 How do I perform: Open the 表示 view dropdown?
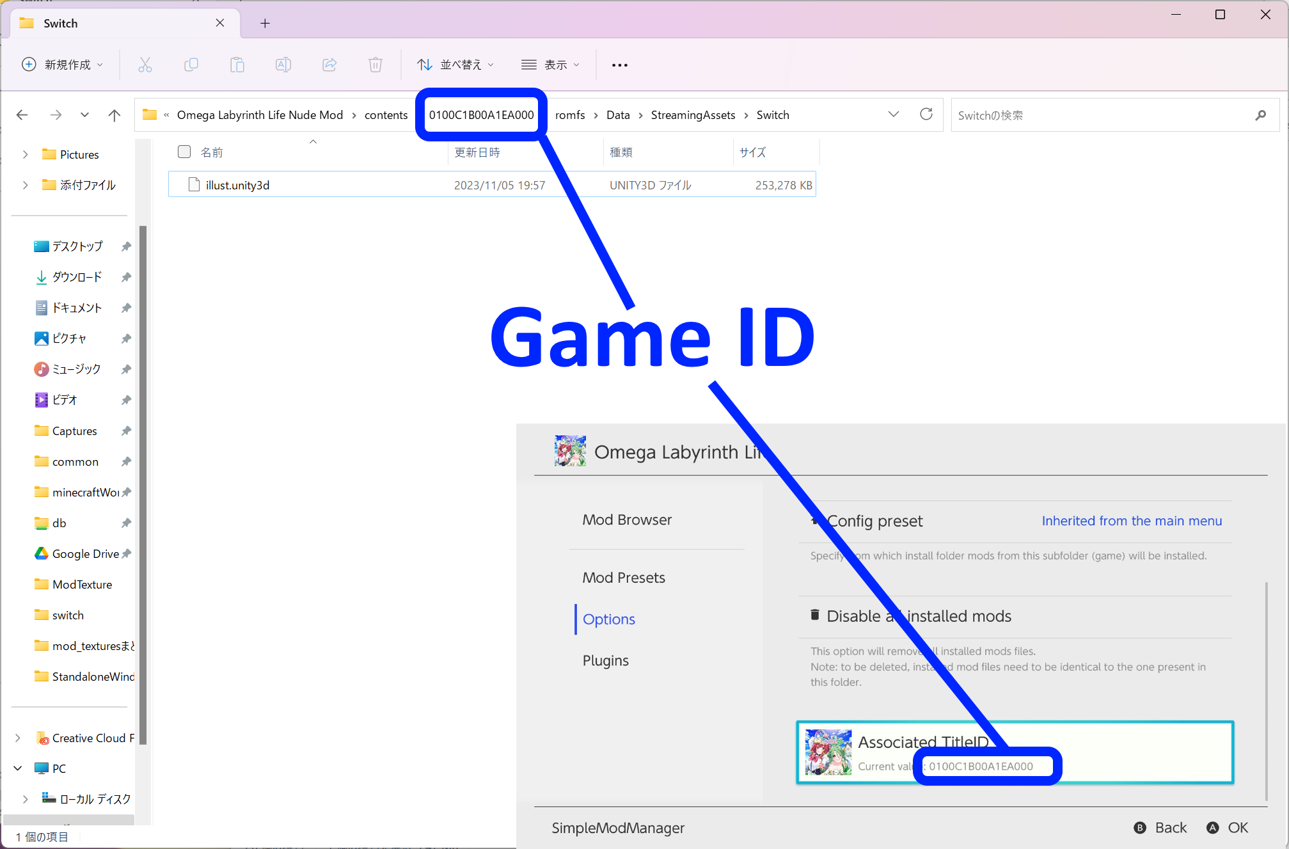pos(550,65)
